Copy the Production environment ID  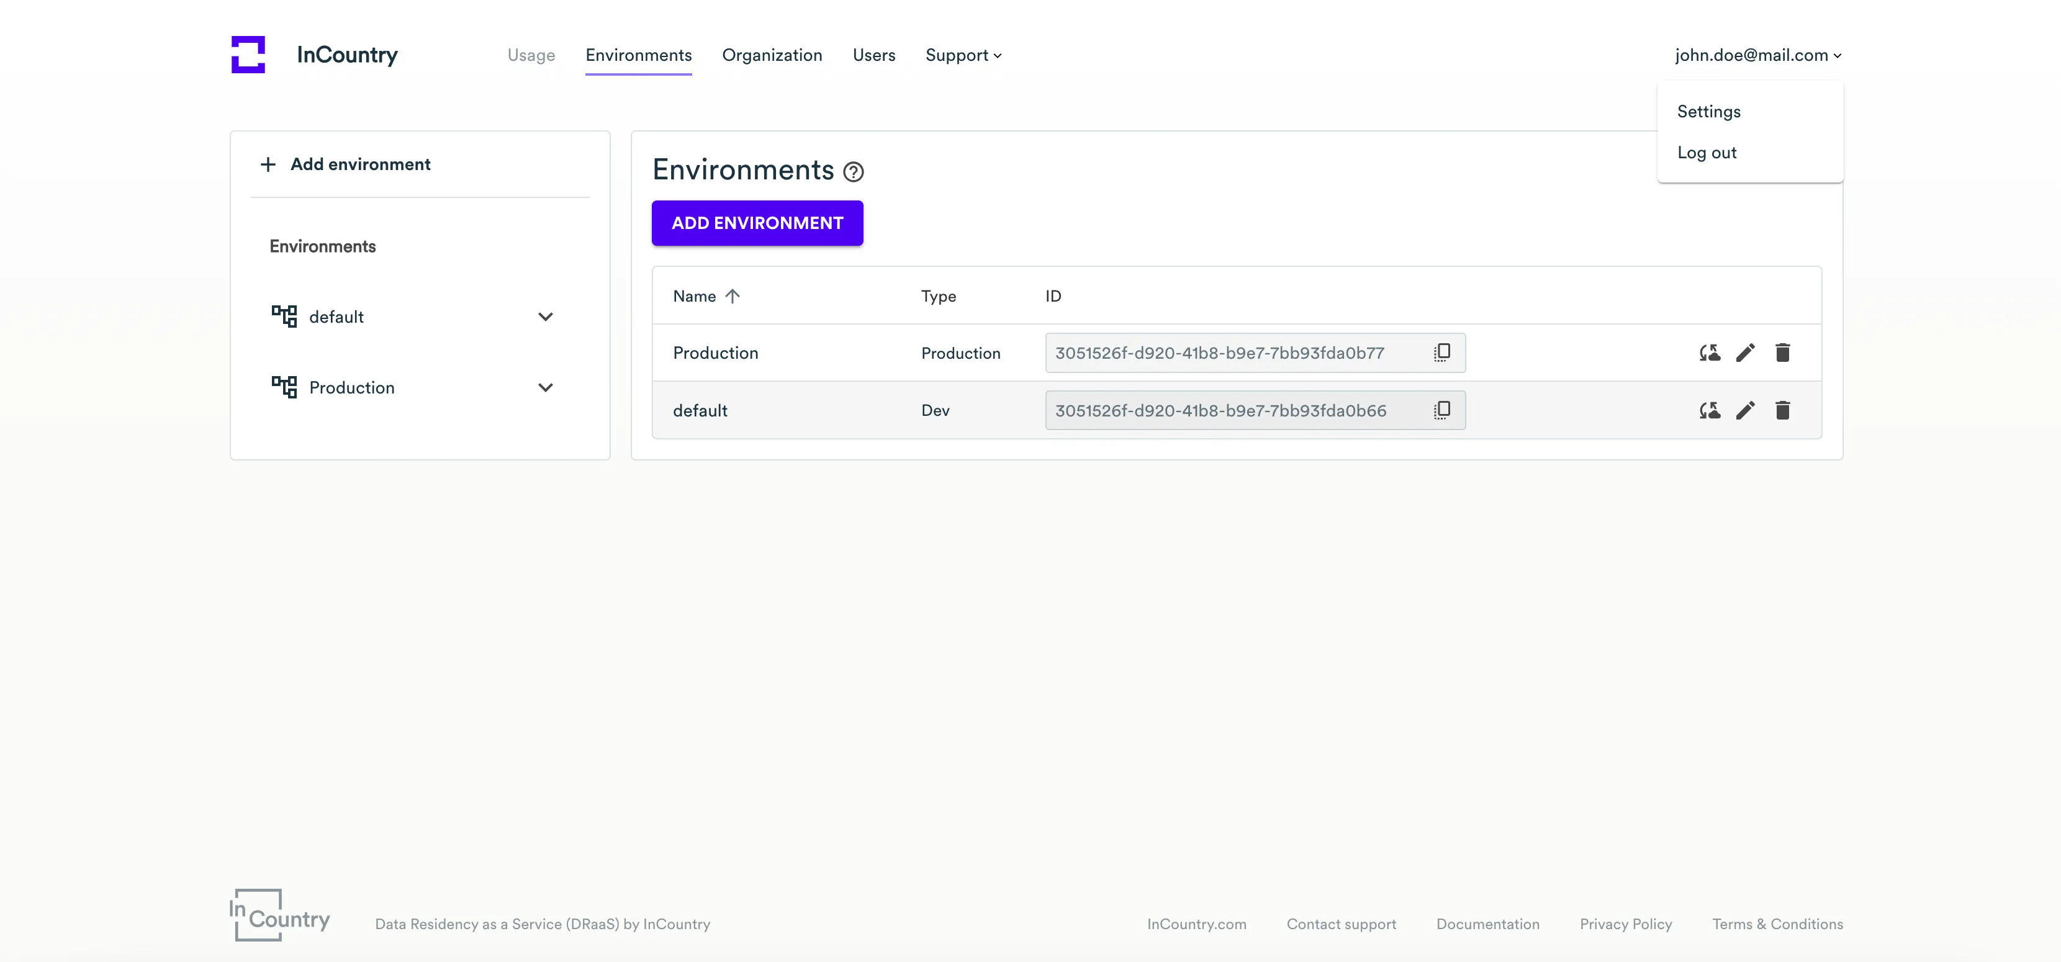point(1441,353)
